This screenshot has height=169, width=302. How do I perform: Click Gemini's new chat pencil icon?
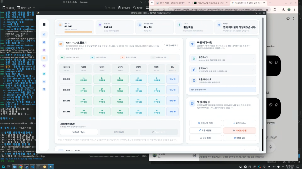click(x=288, y=18)
